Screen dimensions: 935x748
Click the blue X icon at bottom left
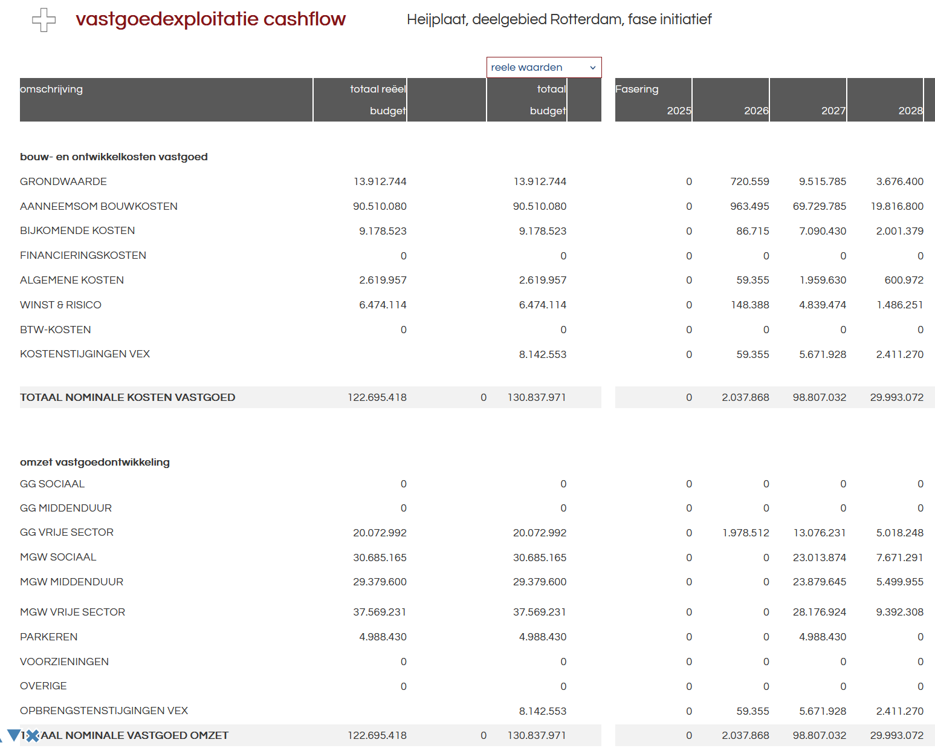pos(33,735)
